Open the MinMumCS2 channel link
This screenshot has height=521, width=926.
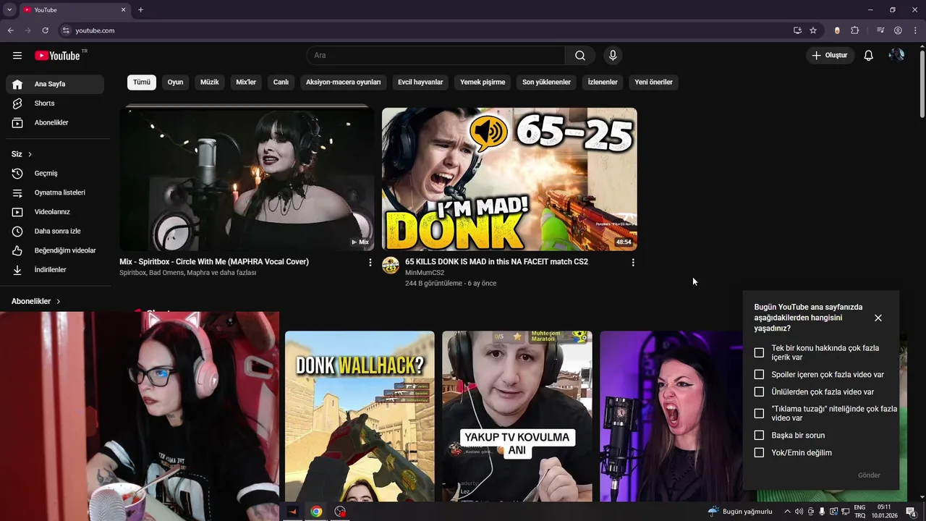425,273
